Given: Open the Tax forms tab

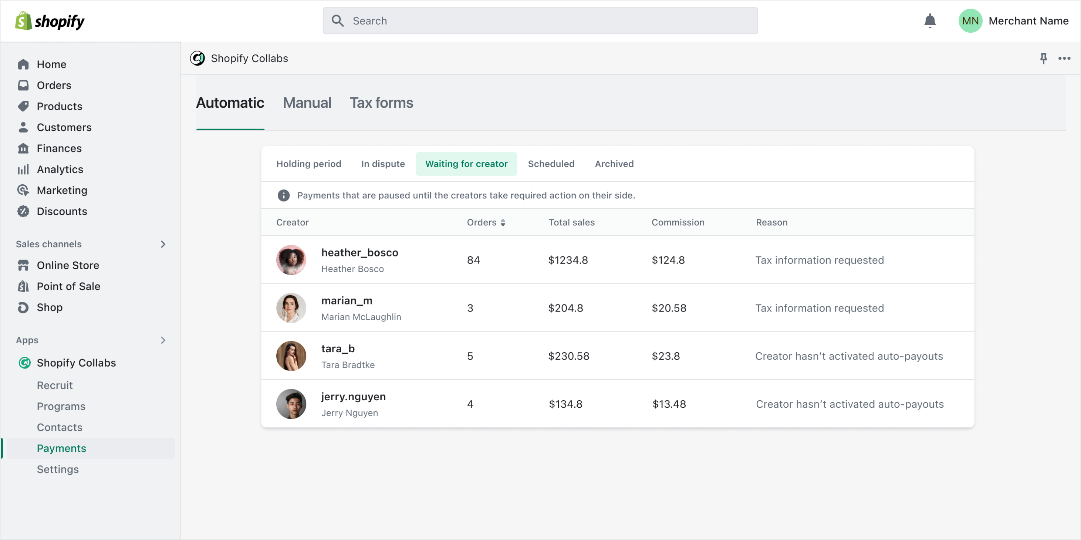Looking at the screenshot, I should 381,103.
